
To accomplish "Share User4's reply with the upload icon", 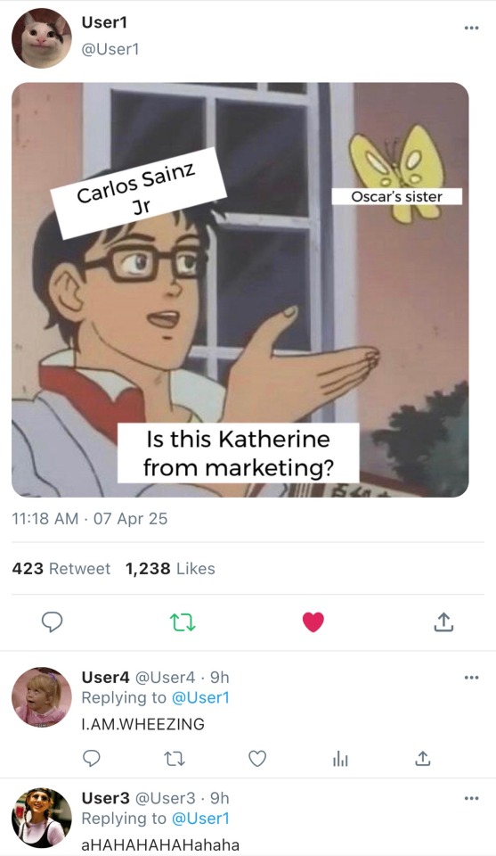I will [422, 758].
